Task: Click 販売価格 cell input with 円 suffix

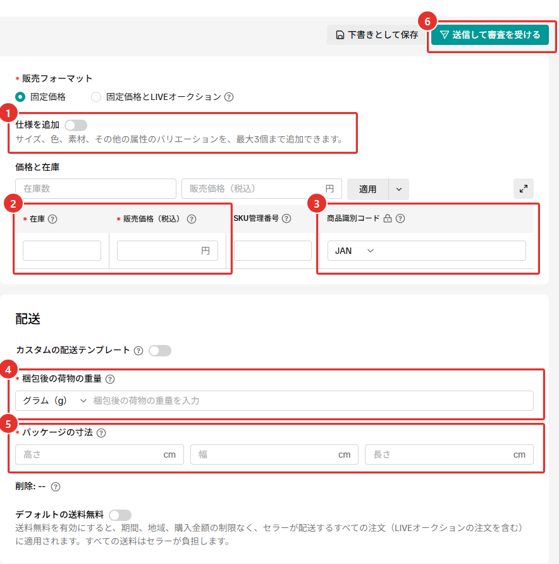Action: coord(168,251)
